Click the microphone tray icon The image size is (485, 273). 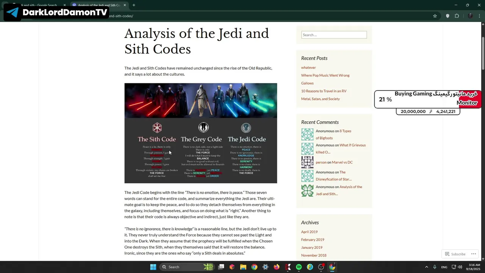click(435, 267)
